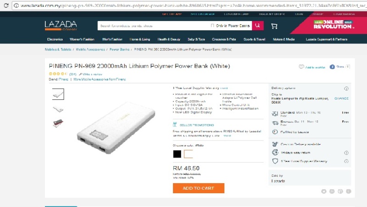This screenshot has width=367, height=207.
Task: Click the CHANGE shipping location link
Action: [341, 98]
